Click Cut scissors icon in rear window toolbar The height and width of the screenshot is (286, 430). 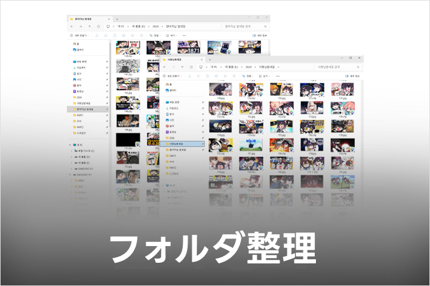pyautogui.click(x=97, y=36)
